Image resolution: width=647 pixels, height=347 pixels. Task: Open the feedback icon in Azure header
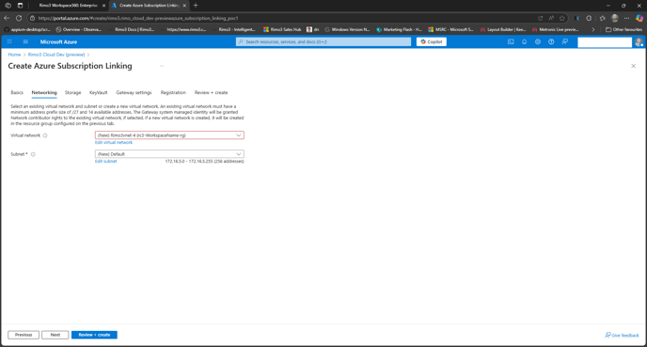coord(565,41)
